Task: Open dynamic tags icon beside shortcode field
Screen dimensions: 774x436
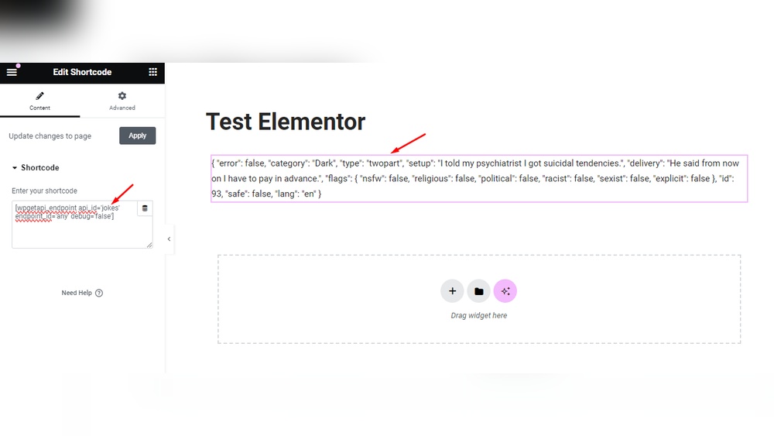Action: point(145,208)
